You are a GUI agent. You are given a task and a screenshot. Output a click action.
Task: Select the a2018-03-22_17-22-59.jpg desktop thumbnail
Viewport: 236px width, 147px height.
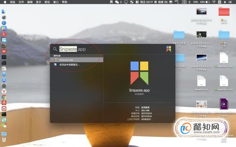point(201,35)
